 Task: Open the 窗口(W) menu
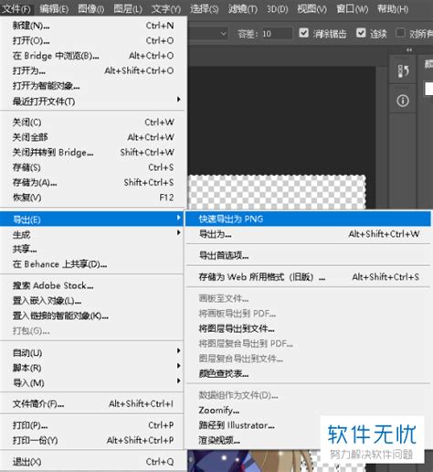[x=352, y=9]
